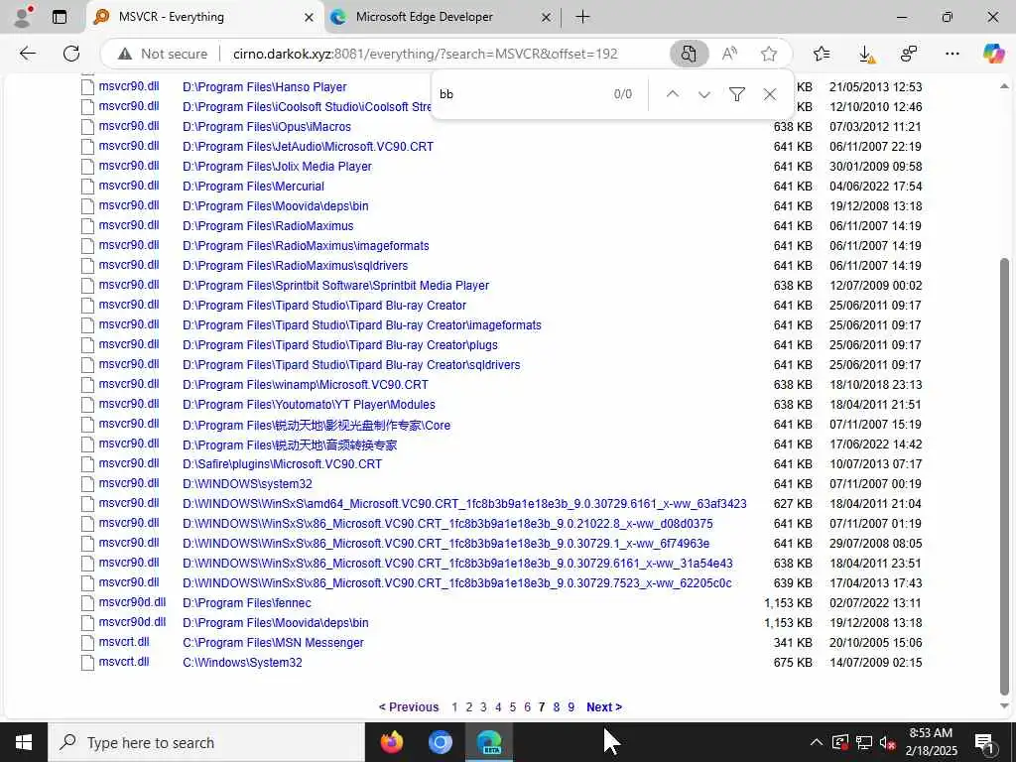
Task: Open the Favorites list icon
Action: 822,54
